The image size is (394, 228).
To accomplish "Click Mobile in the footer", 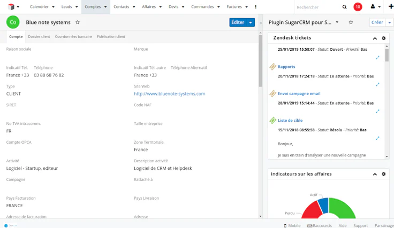I will point(292,226).
